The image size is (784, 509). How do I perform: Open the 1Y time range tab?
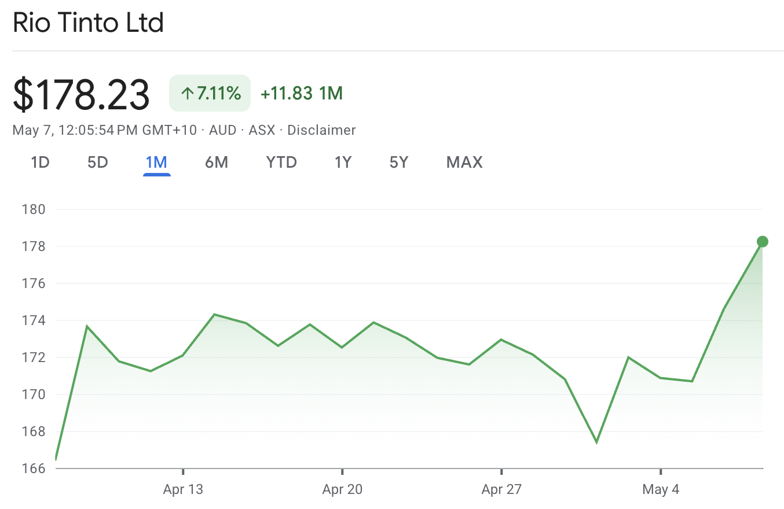tap(343, 163)
